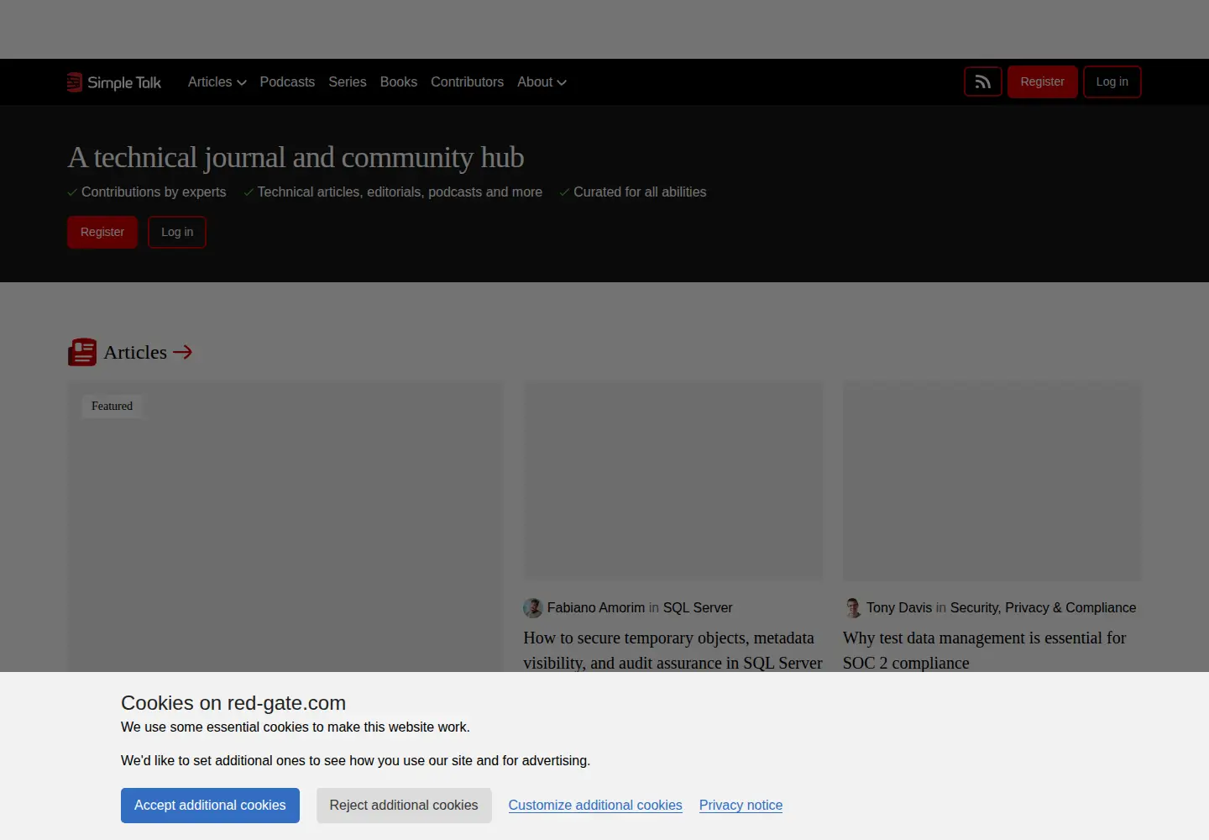Open the Featured article image
Viewport: 1209px width, 840px height.
click(x=285, y=527)
